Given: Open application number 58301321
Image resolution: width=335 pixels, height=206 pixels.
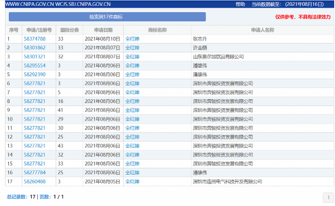Looking at the screenshot, I should [x=35, y=57].
